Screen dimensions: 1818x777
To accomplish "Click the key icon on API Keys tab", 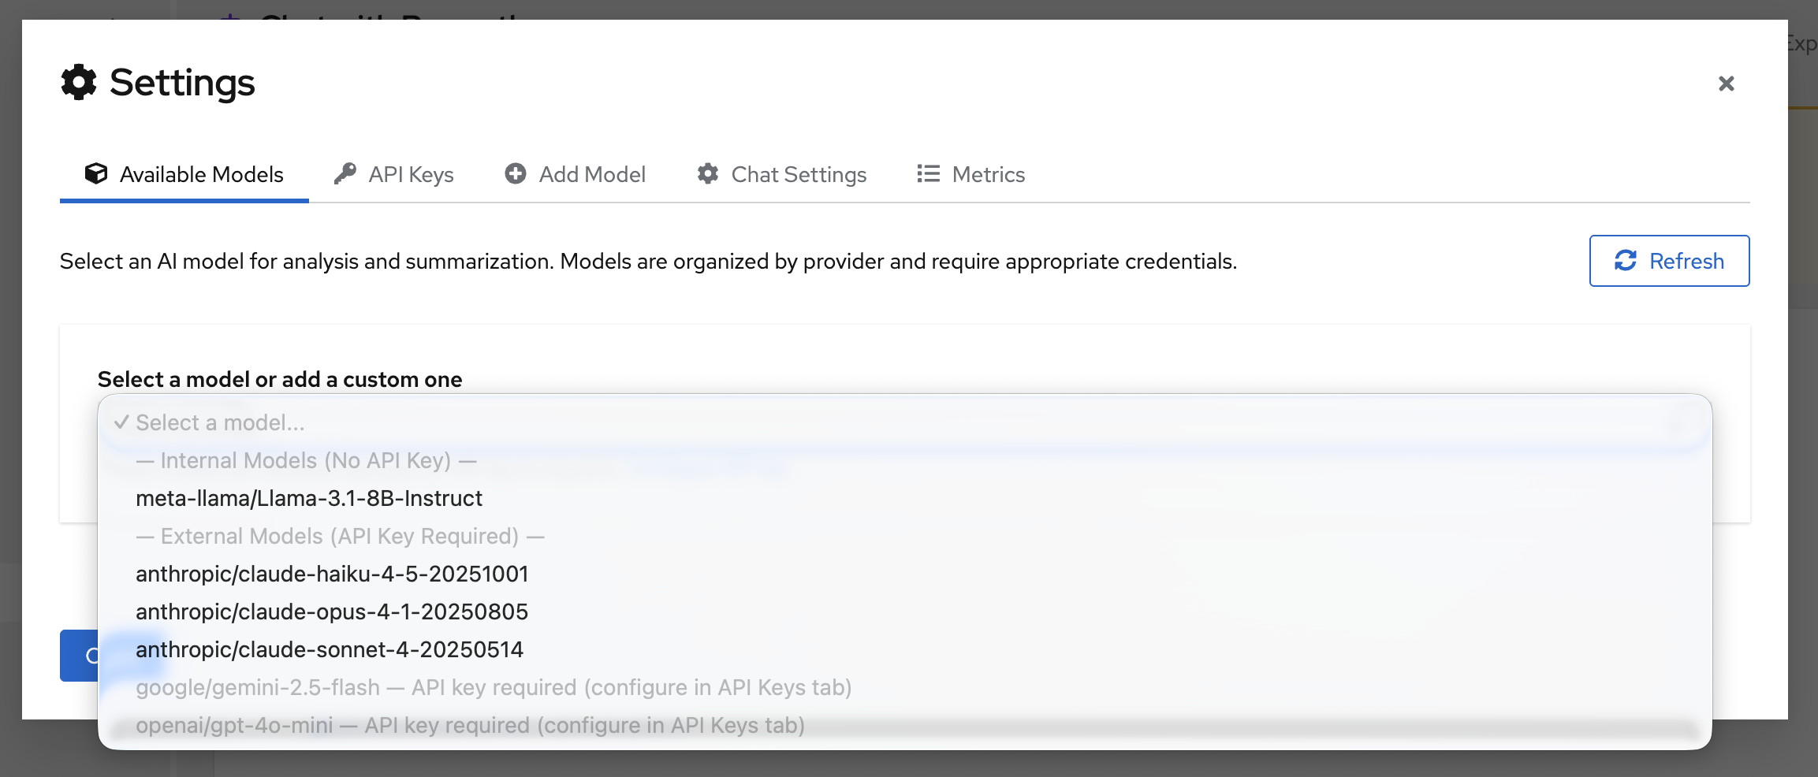I will point(345,173).
